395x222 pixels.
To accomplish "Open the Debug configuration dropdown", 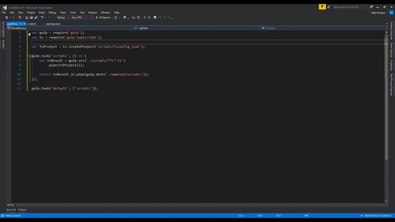I will coord(63,18).
